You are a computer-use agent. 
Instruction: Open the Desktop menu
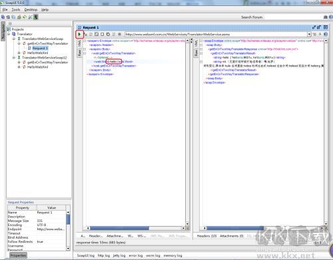(x=31, y=9)
